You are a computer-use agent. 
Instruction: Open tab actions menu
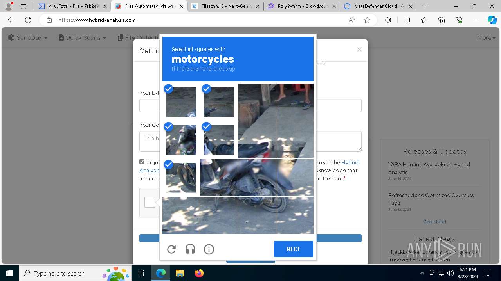(23, 6)
